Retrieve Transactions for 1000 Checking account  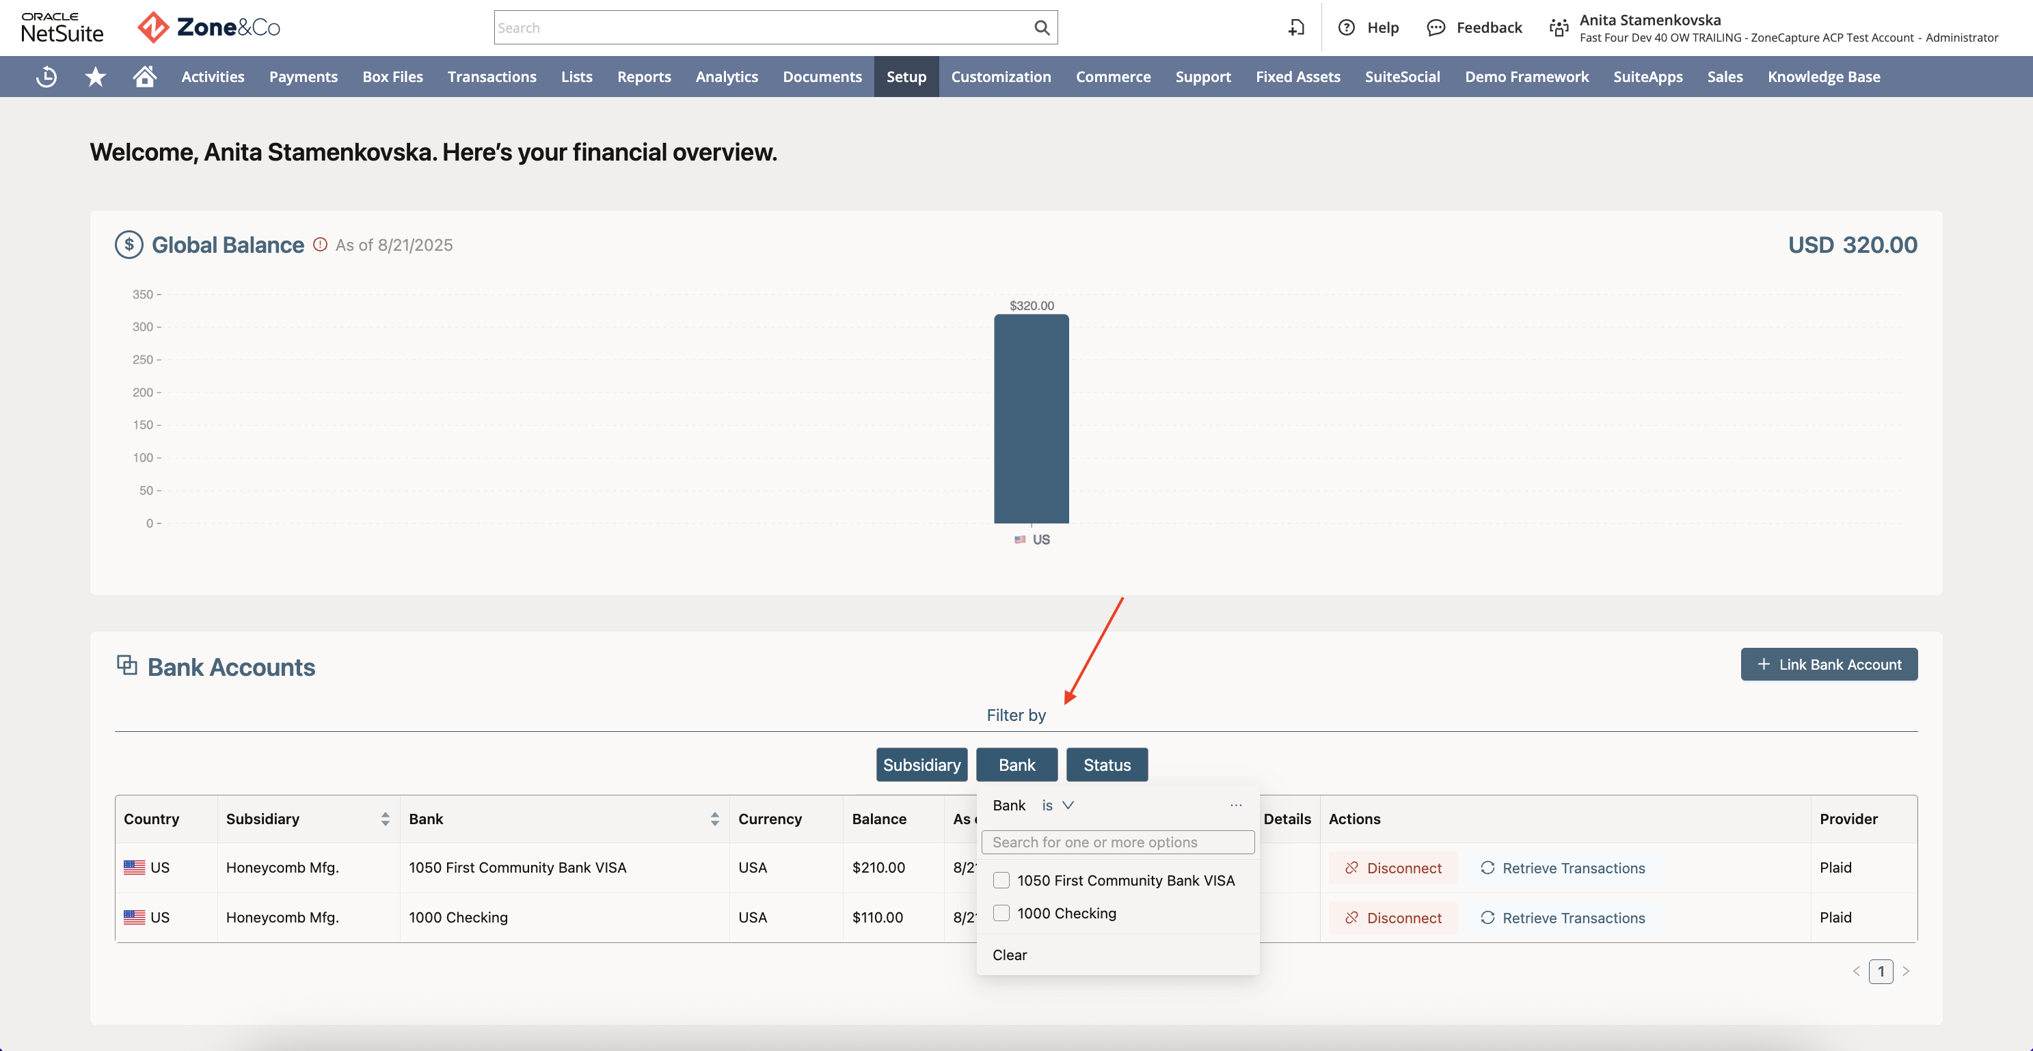point(1563,918)
